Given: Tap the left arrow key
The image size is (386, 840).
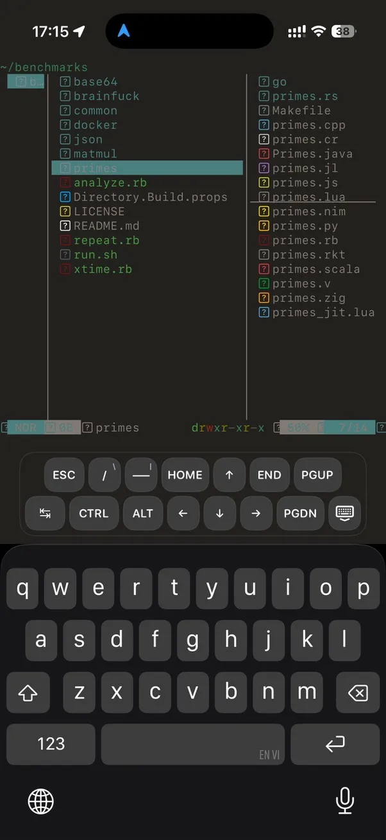Looking at the screenshot, I should coord(183,513).
